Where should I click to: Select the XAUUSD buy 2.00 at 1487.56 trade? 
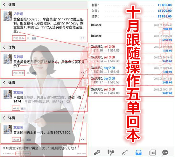point(131,70)
